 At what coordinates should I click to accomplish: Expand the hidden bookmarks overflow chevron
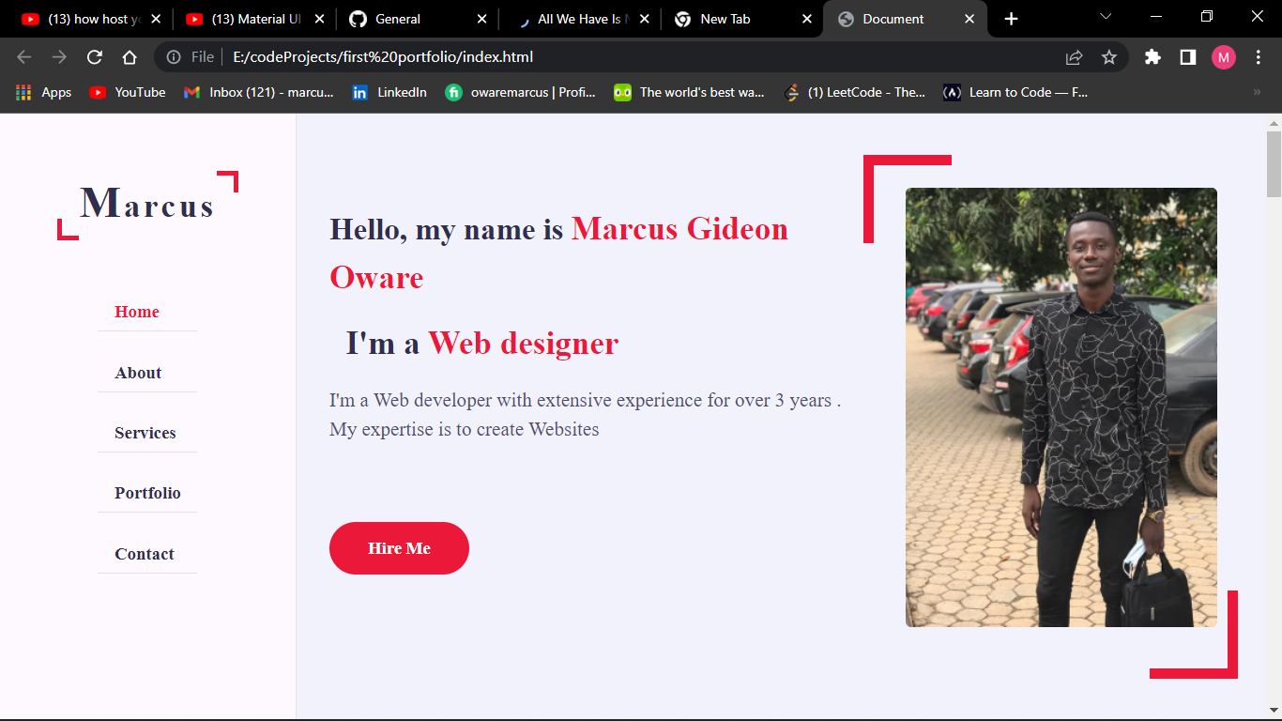[x=1256, y=92]
